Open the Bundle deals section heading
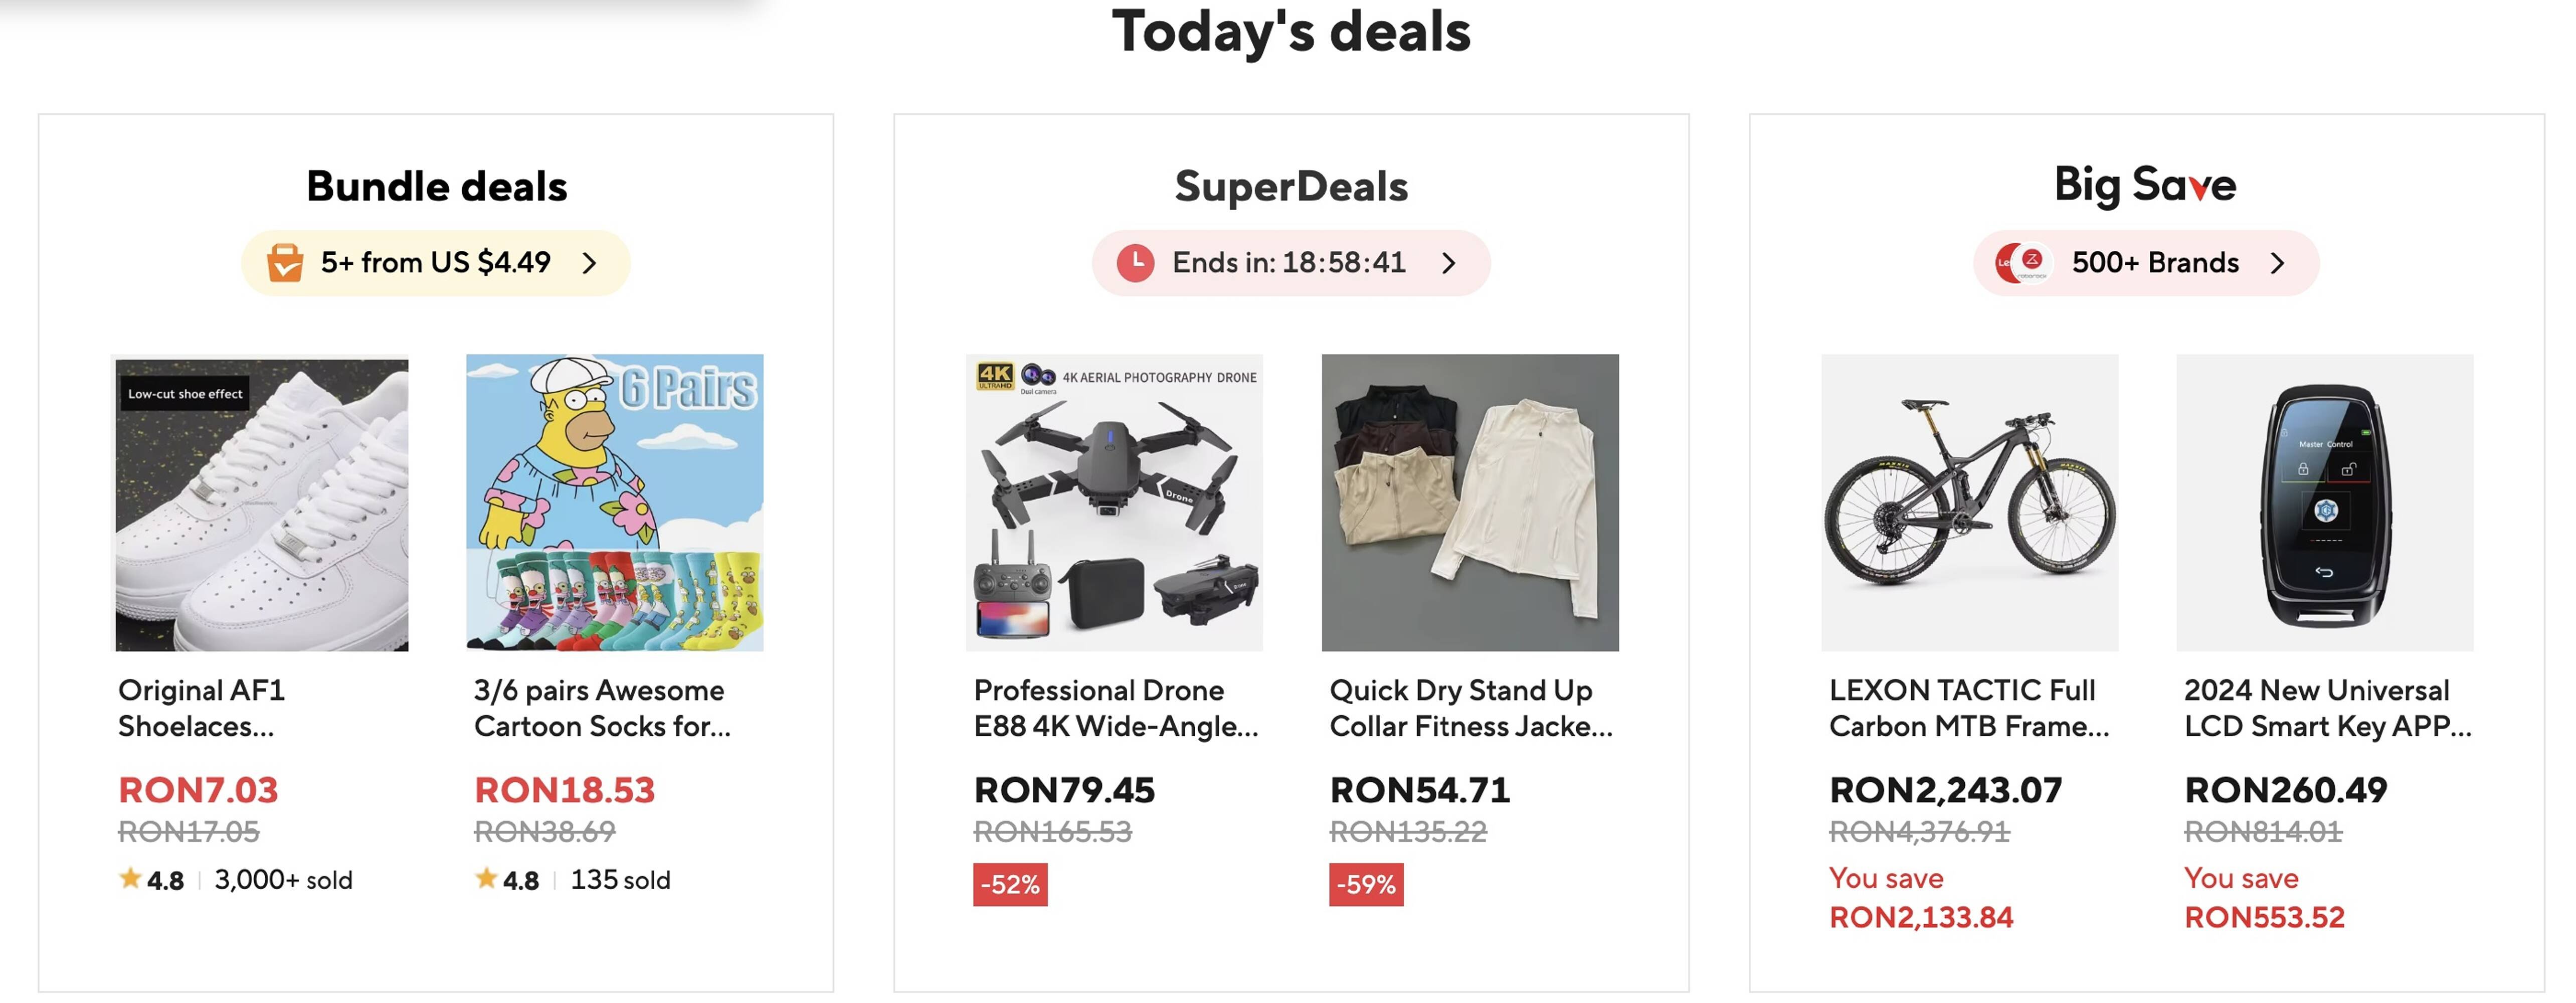The height and width of the screenshot is (1003, 2576). (436, 186)
